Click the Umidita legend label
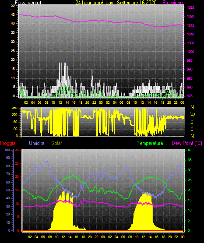Image resolution: width=204 pixels, height=243 pixels. point(37,143)
